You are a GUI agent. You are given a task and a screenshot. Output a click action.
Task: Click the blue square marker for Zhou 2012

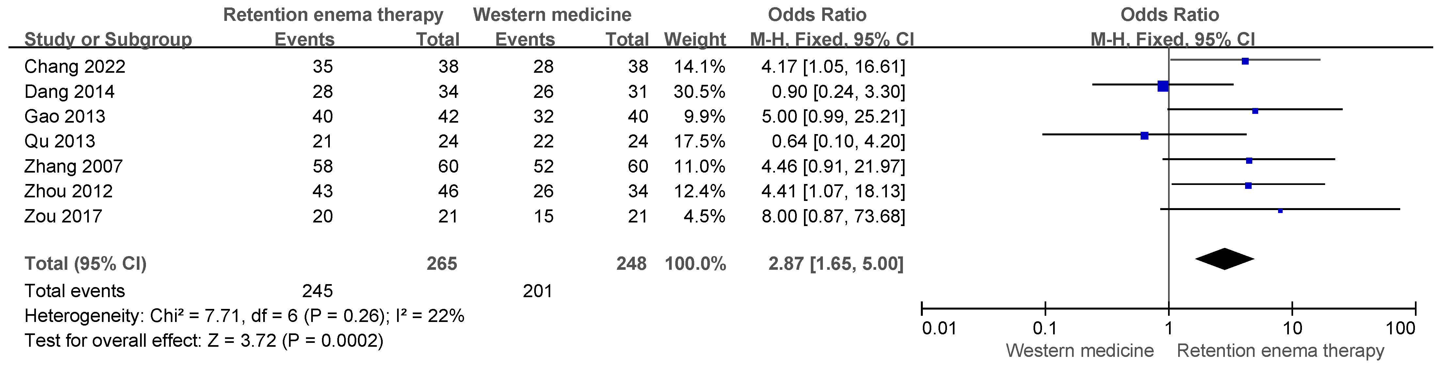[x=1248, y=185]
